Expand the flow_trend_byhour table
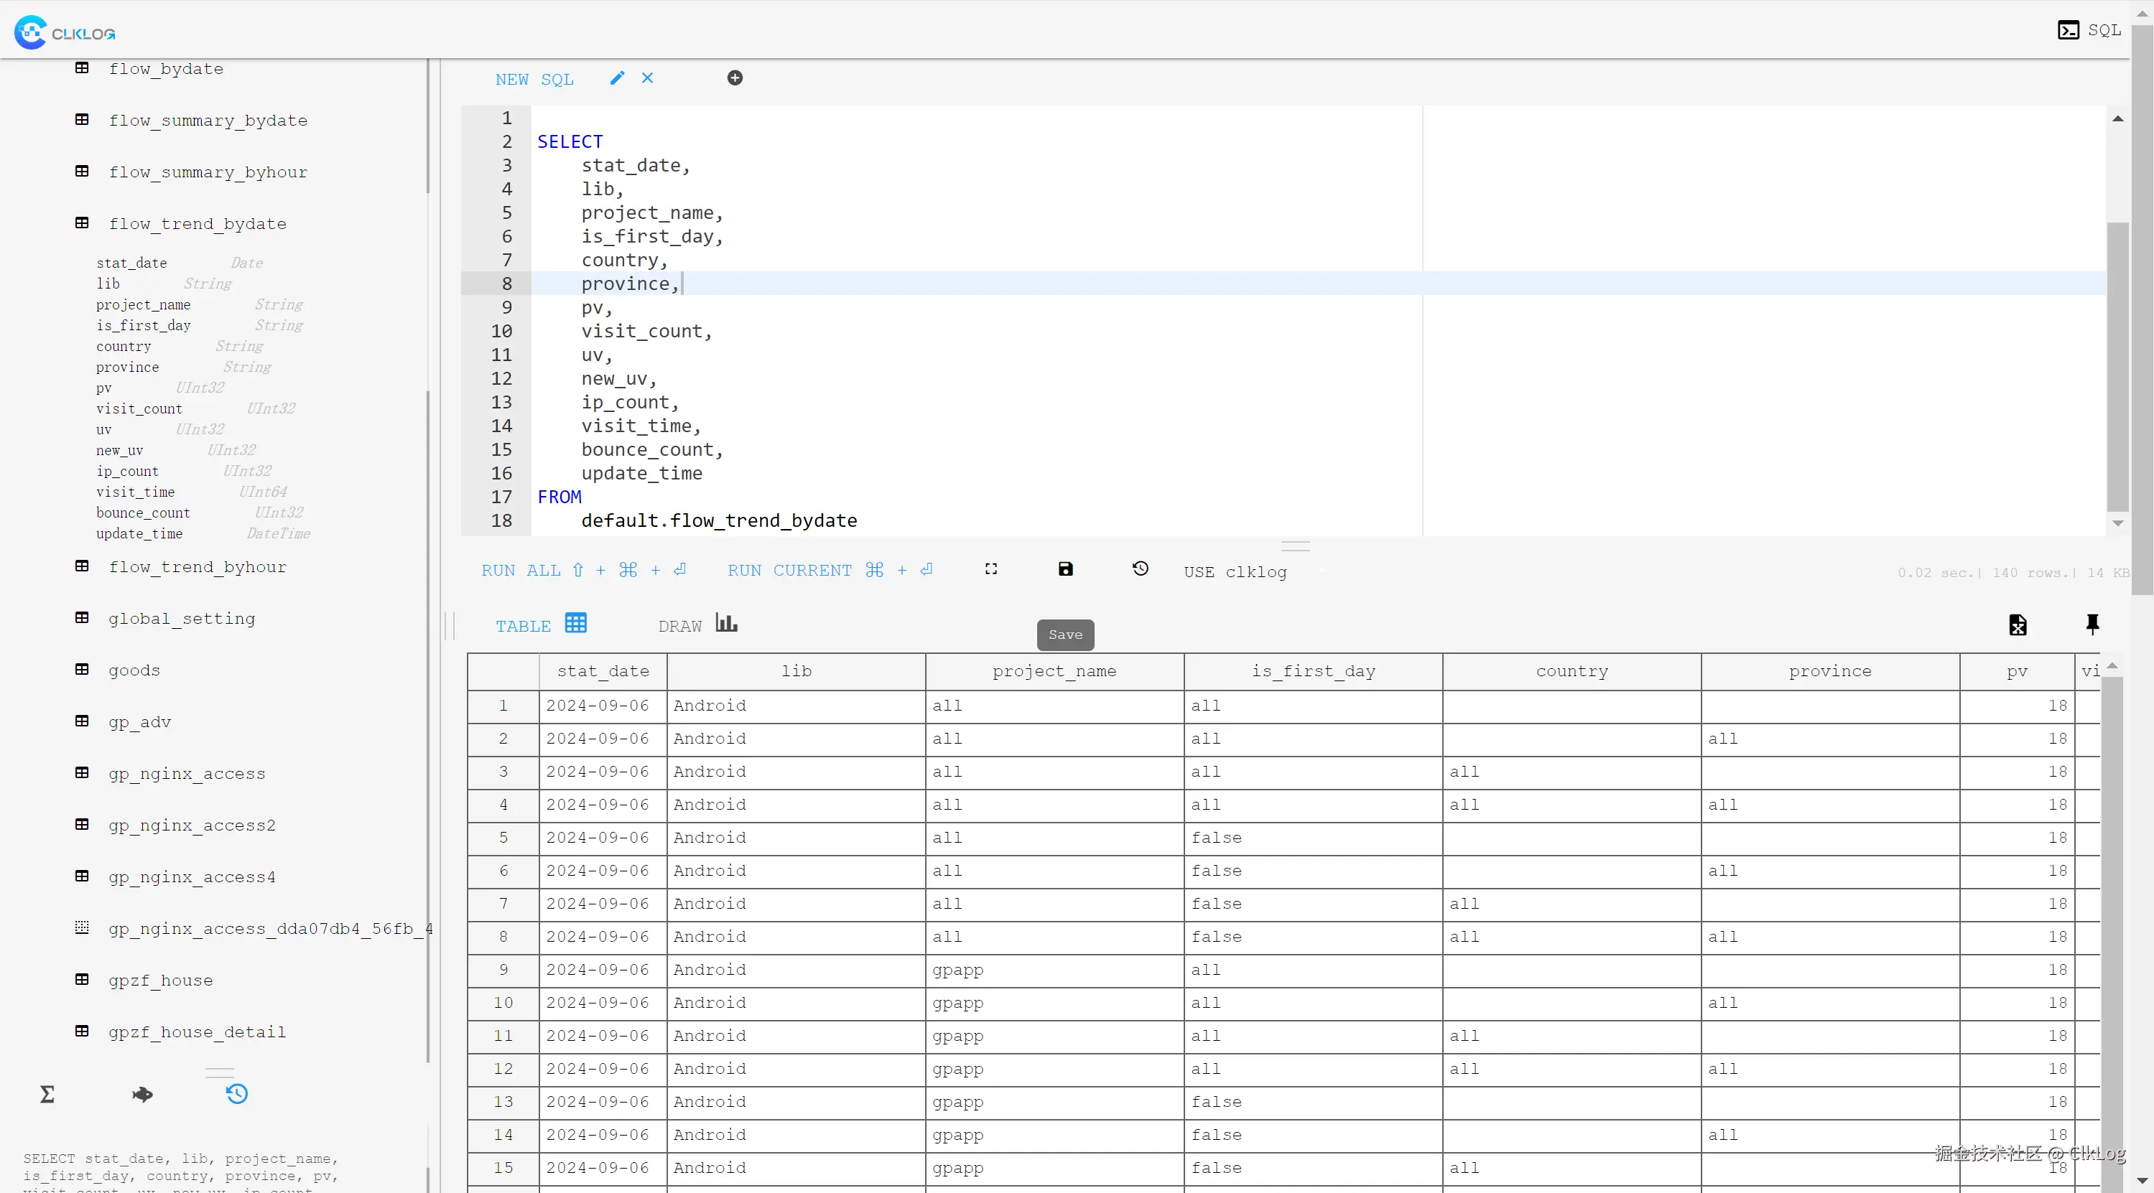Viewport: 2154px width, 1193px height. 197,567
